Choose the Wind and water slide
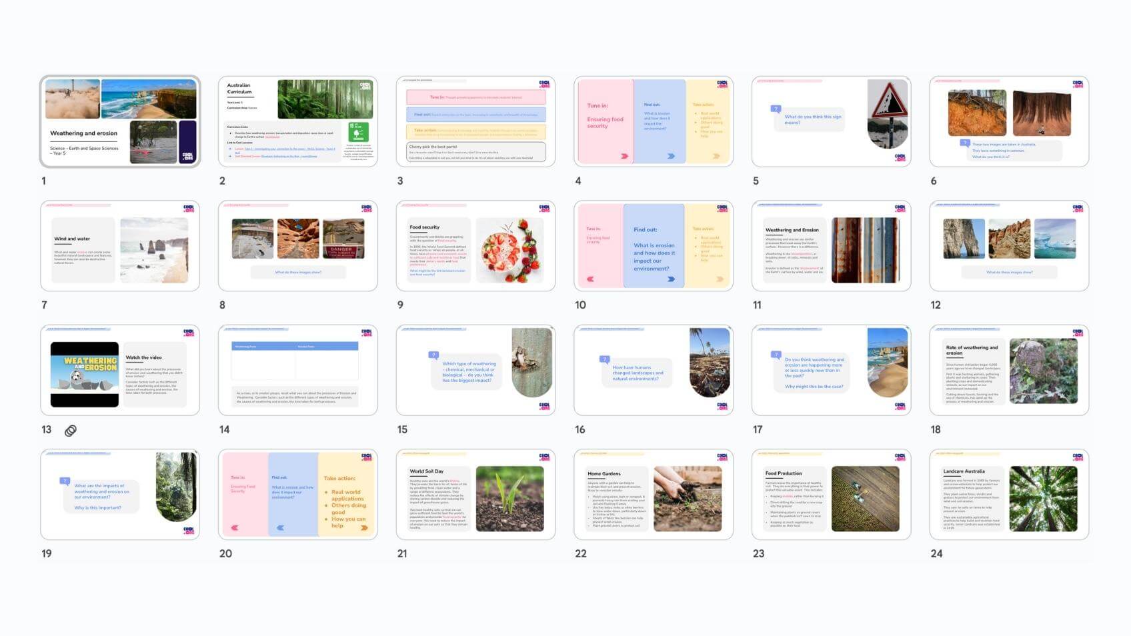The width and height of the screenshot is (1131, 636). 120,246
